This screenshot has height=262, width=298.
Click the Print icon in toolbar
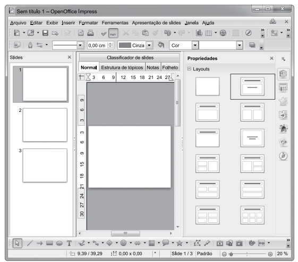(90, 33)
